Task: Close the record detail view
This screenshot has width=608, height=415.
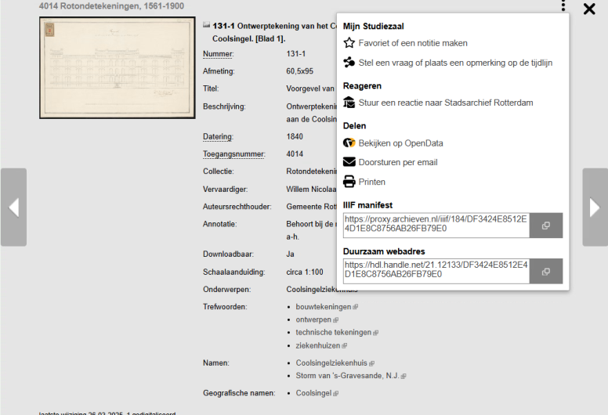Action: tap(589, 9)
